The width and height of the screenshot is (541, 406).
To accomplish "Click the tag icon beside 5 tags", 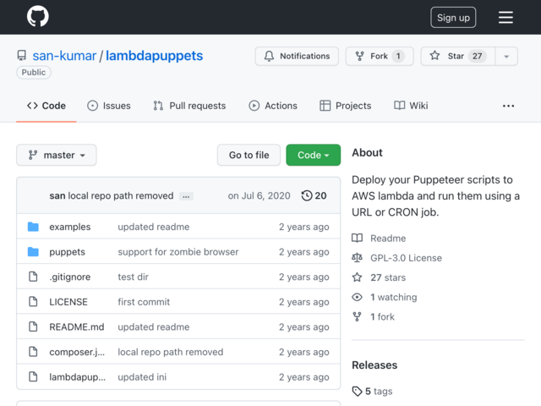I will point(357,391).
